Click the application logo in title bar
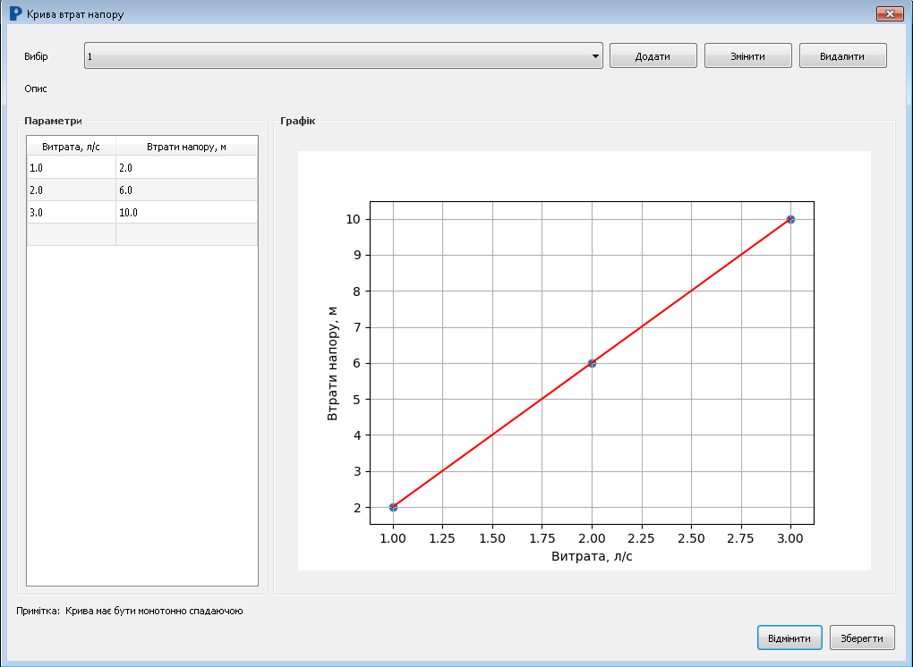 pos(16,14)
